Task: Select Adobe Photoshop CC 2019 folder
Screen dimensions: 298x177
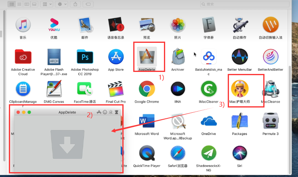Action: [x=85, y=57]
